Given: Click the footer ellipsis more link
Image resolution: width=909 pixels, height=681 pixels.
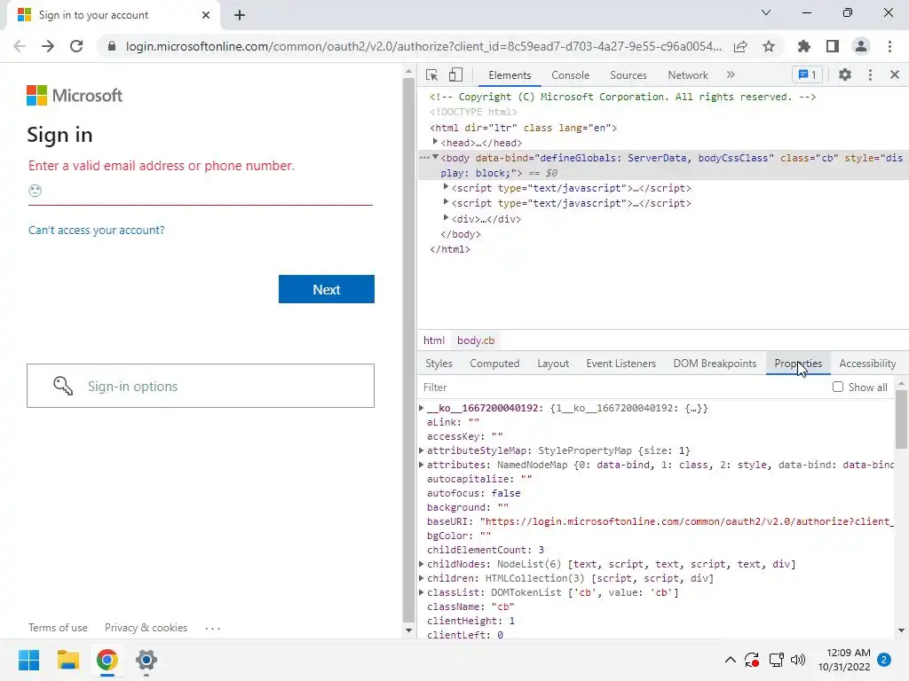Looking at the screenshot, I should click(213, 628).
